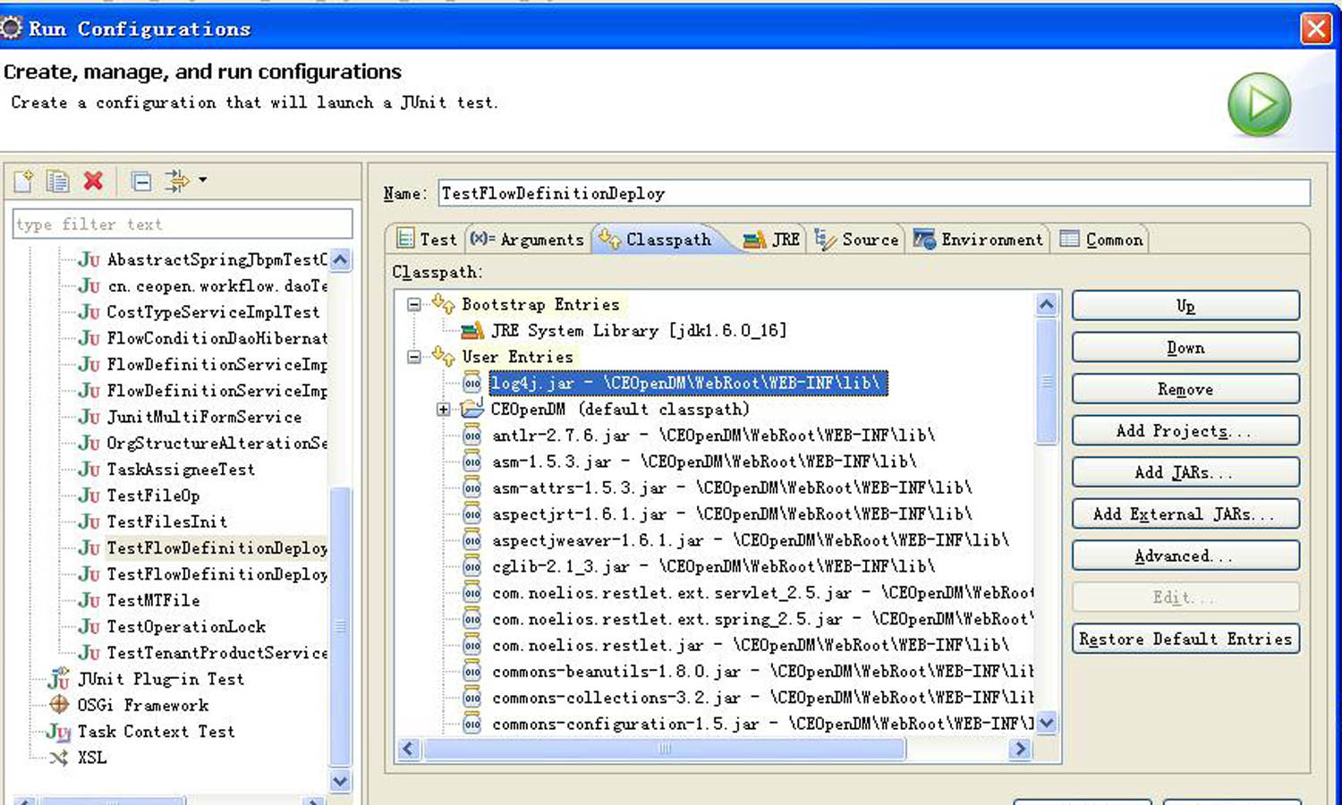Click the XSL icon at tree bottom
This screenshot has width=1342, height=805.
pos(59,758)
